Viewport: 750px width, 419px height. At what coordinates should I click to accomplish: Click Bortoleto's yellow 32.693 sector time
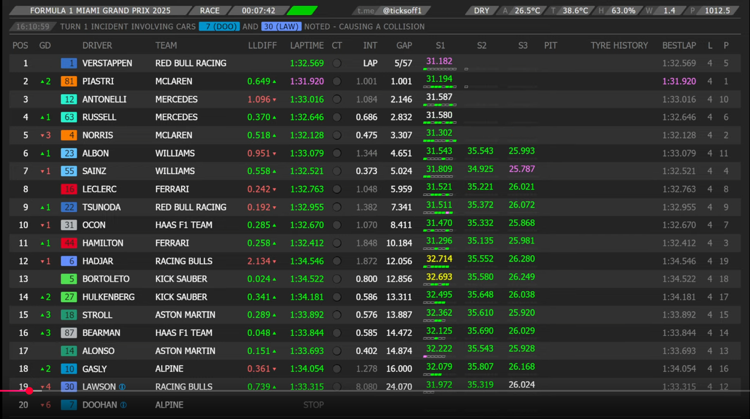point(439,277)
